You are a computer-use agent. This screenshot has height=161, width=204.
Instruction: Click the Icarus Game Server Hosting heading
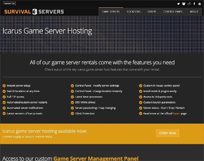coord(47,31)
